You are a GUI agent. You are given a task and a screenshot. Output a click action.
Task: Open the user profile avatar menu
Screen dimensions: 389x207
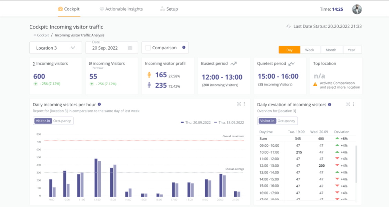357,9
